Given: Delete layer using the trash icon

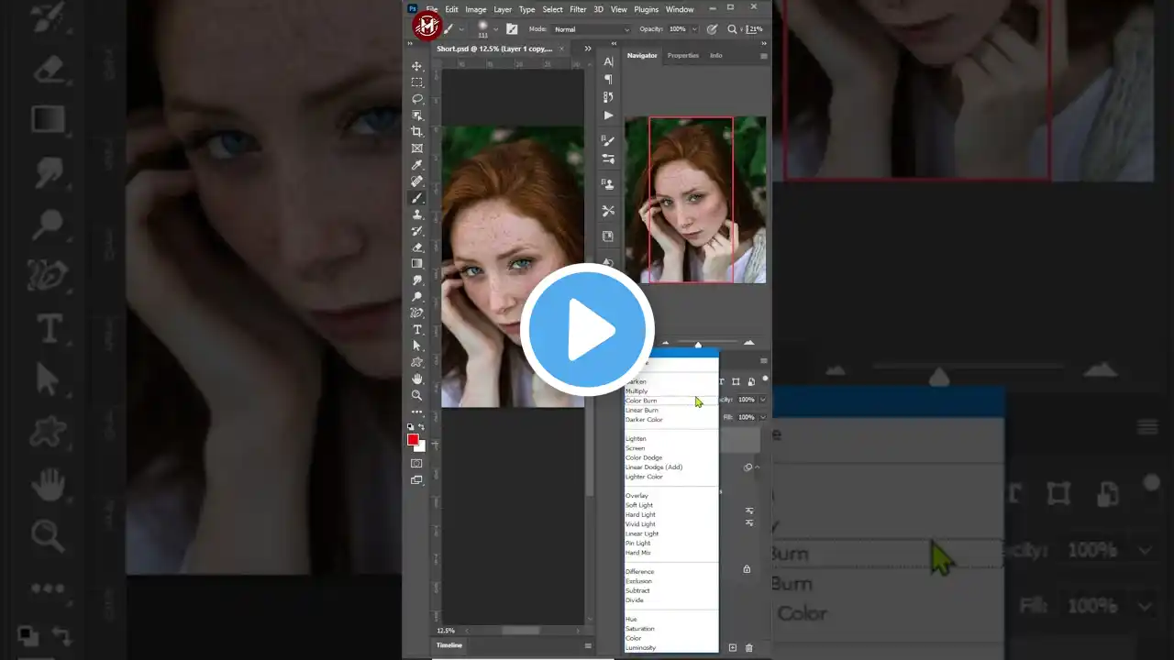Looking at the screenshot, I should (749, 648).
